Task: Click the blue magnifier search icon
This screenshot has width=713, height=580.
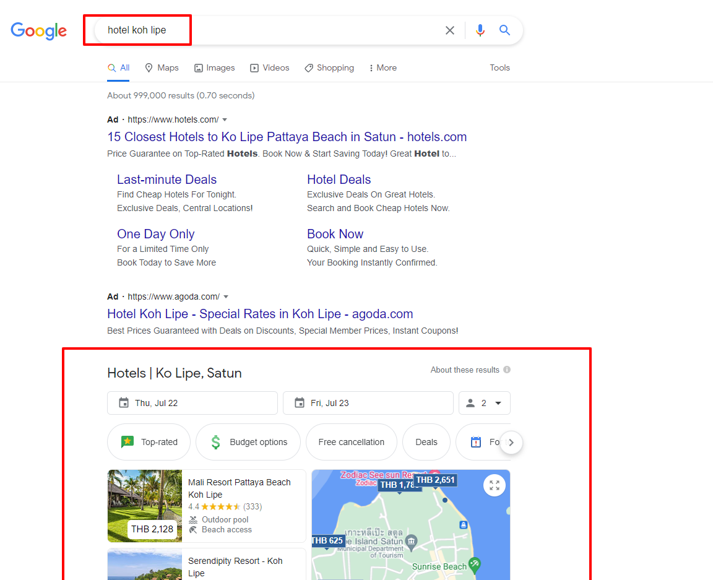Action: [504, 30]
